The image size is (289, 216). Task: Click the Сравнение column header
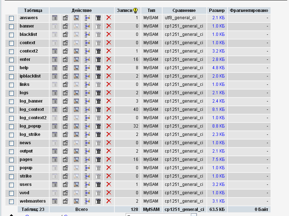point(184,11)
